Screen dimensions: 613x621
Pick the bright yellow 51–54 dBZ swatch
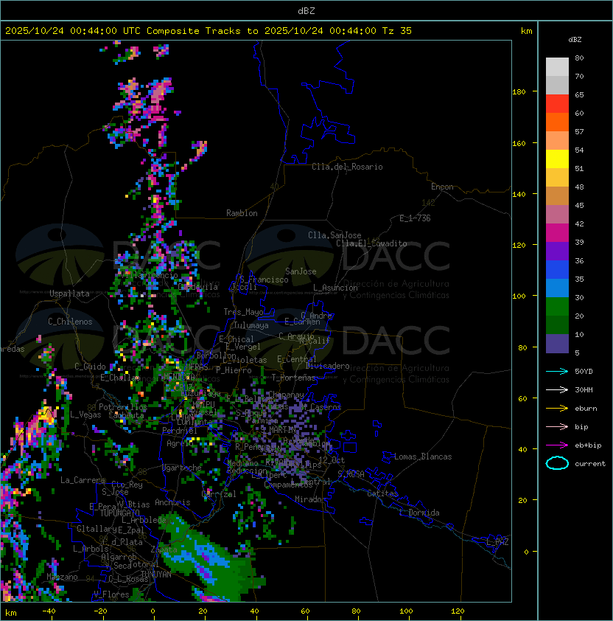tap(557, 159)
